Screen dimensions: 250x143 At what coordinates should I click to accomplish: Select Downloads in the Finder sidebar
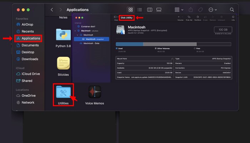30,59
